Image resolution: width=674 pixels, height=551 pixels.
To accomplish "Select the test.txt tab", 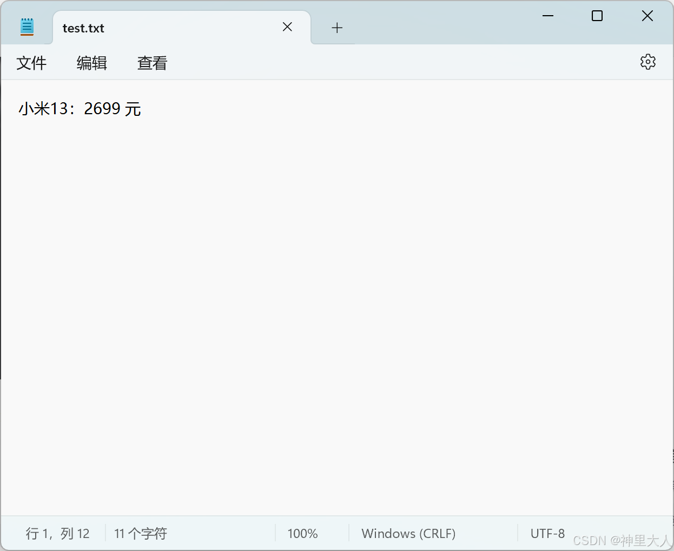I will 181,28.
